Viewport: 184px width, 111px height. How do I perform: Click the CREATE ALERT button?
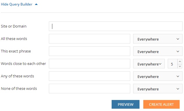161,104
